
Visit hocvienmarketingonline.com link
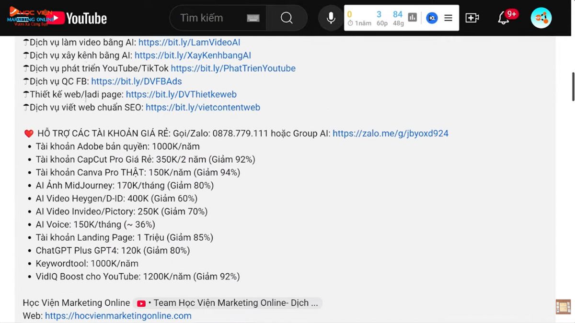coord(118,316)
